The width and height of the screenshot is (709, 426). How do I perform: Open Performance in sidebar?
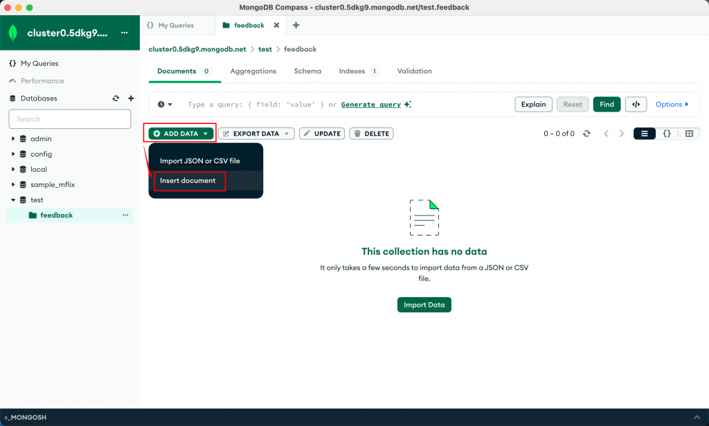point(42,81)
